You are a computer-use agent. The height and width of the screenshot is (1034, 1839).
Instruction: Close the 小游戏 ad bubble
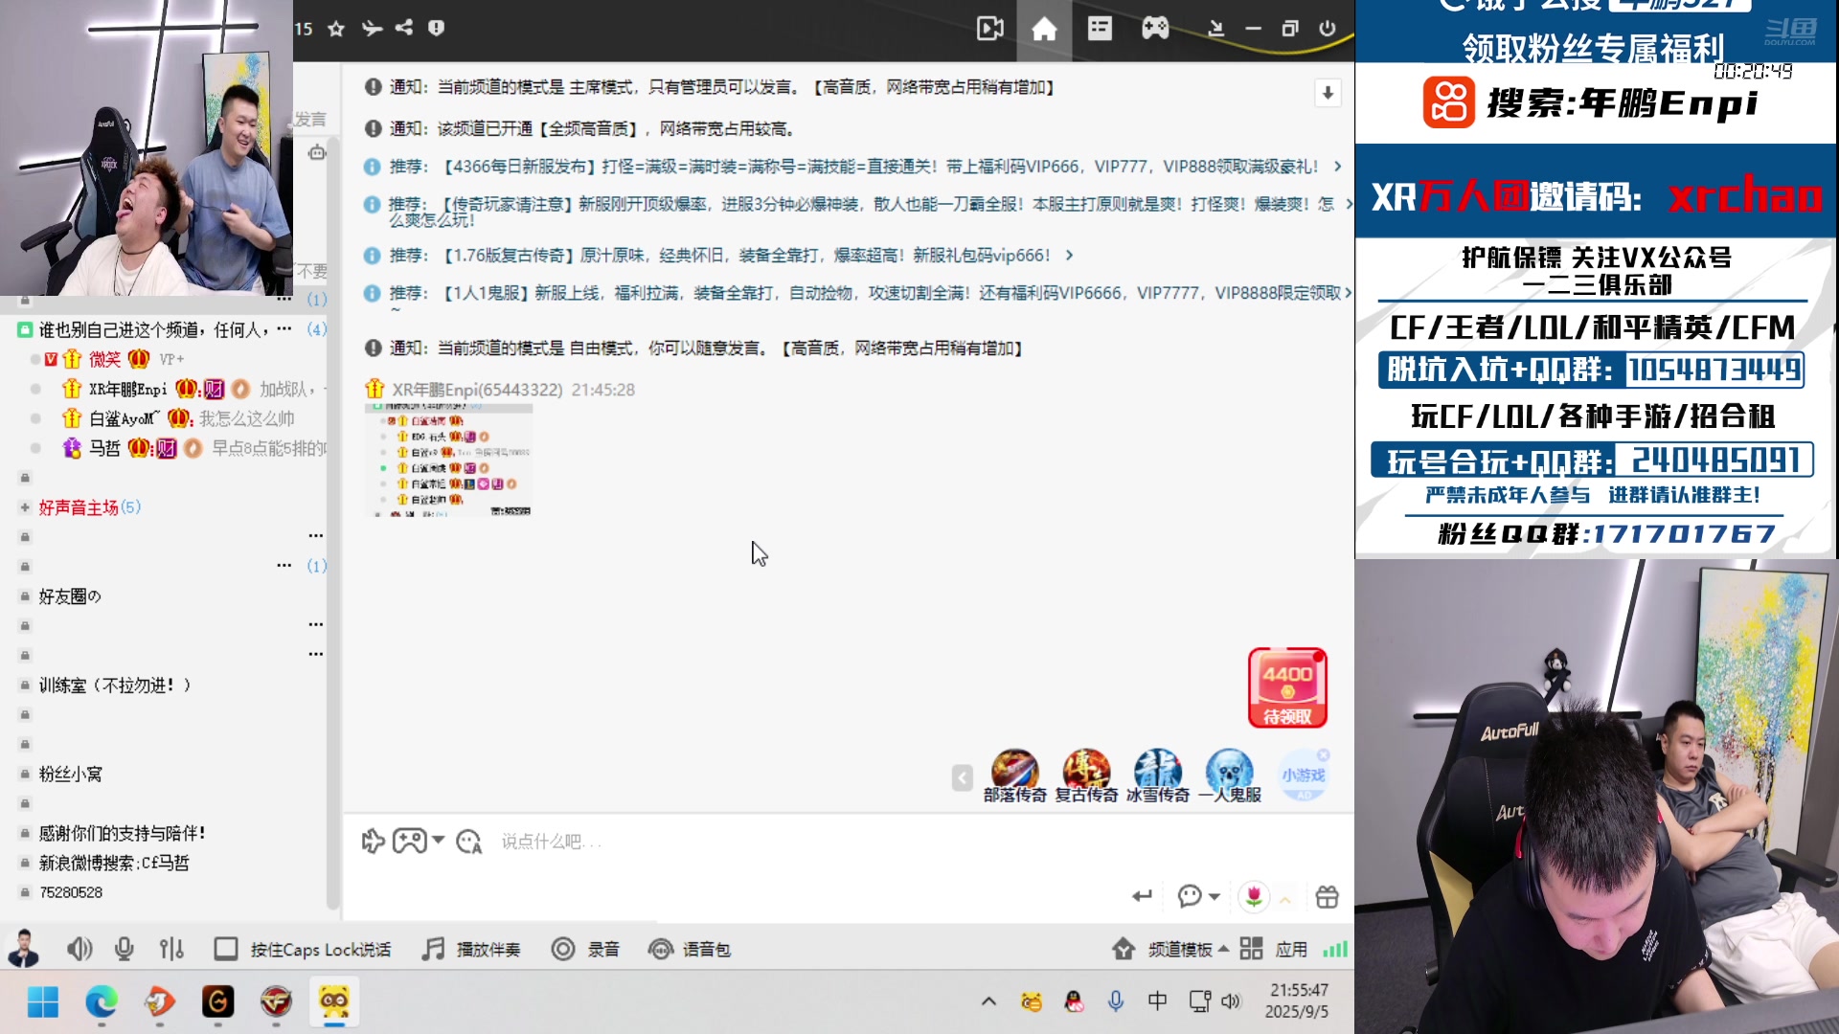click(1324, 754)
